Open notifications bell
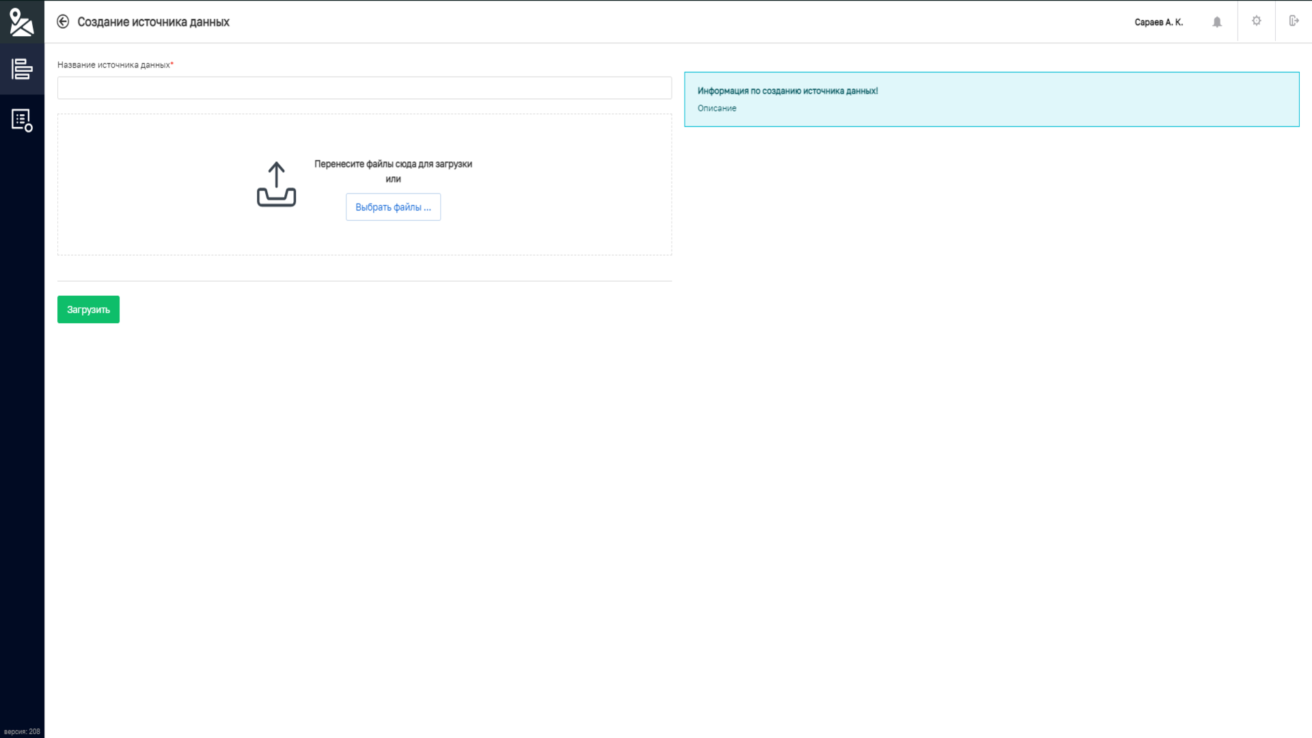 coord(1217,22)
